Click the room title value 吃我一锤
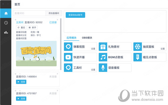The image size is (168, 105). [x=35, y=32]
